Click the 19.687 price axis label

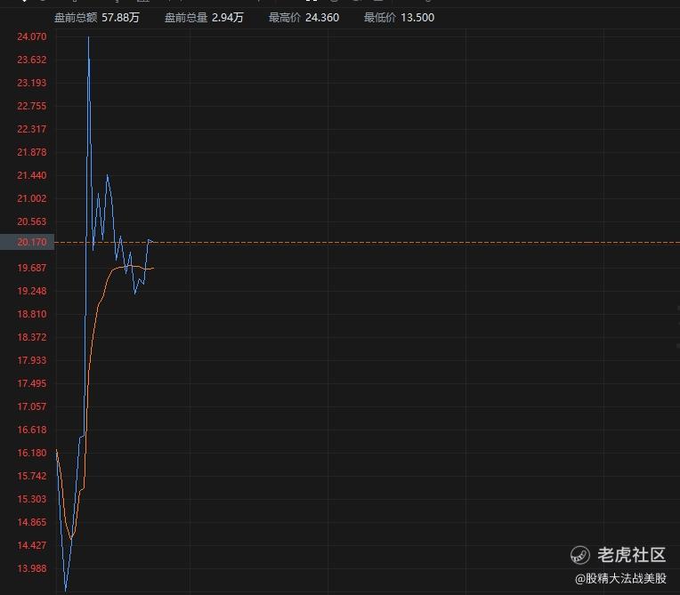[32, 268]
